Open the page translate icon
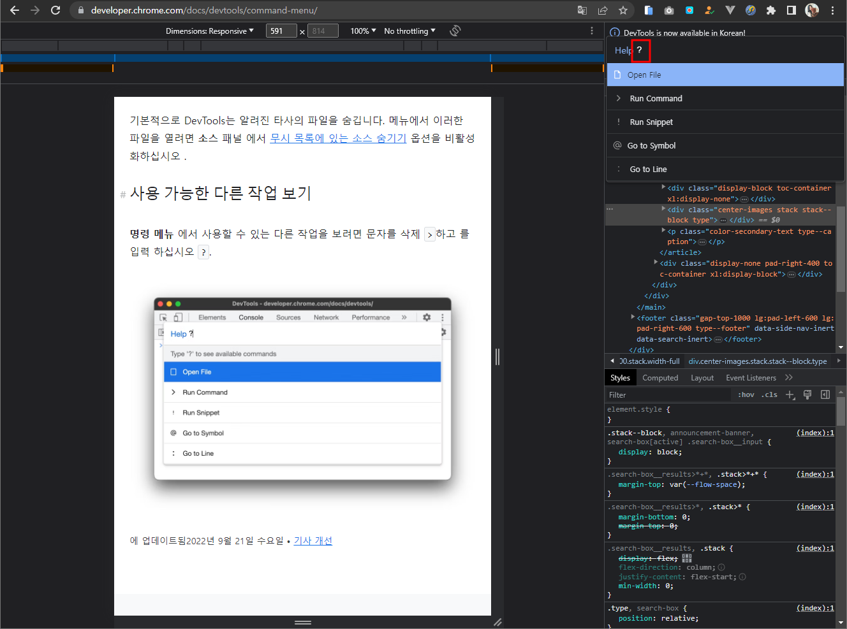Screen dimensions: 847x629 582,10
